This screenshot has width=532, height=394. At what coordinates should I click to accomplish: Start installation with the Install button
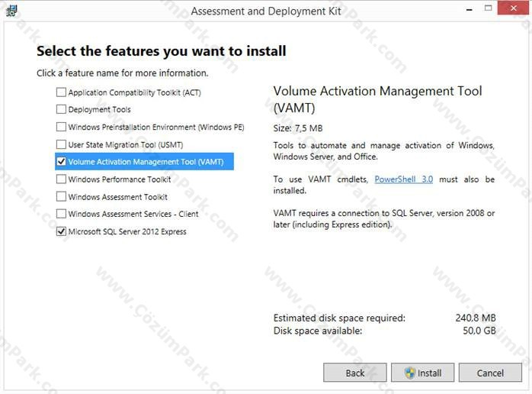(x=422, y=373)
